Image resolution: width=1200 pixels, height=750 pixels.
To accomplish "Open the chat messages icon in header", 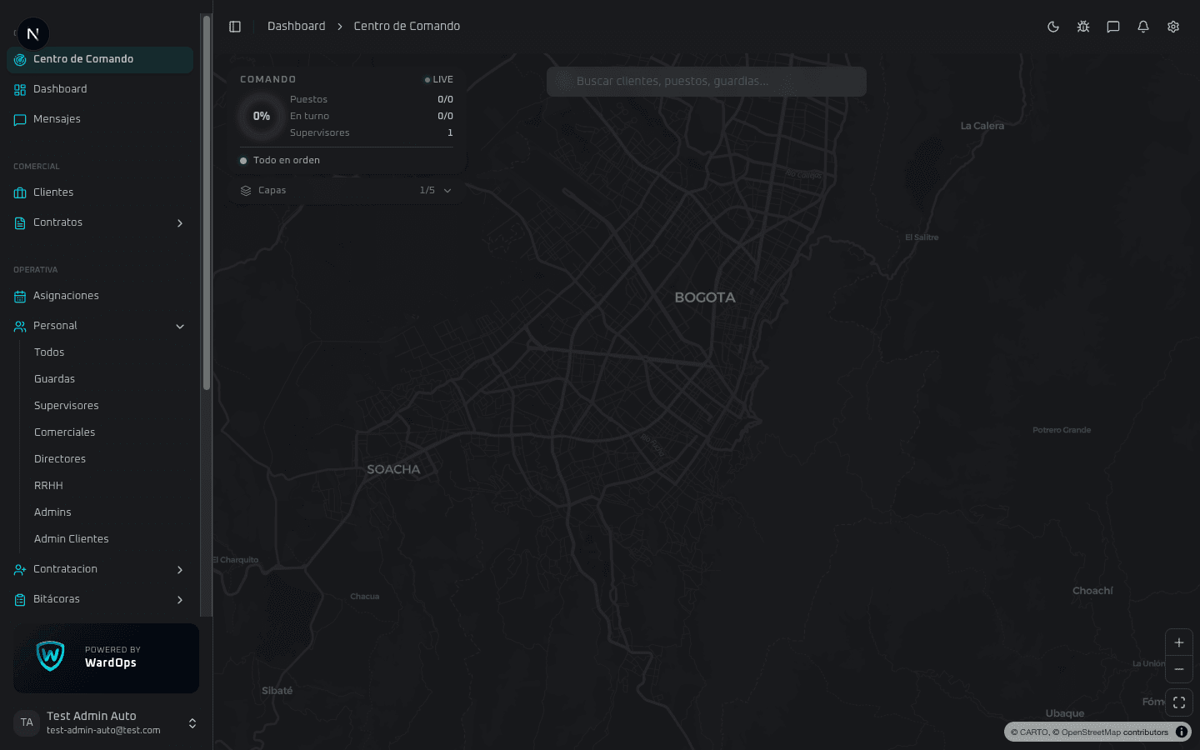I will pyautogui.click(x=1113, y=27).
